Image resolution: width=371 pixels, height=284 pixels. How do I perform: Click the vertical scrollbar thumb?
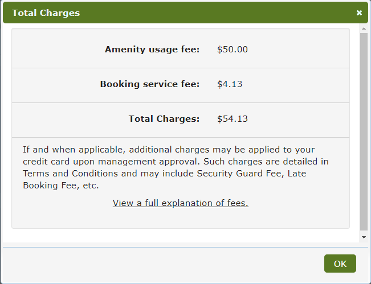tap(363, 131)
